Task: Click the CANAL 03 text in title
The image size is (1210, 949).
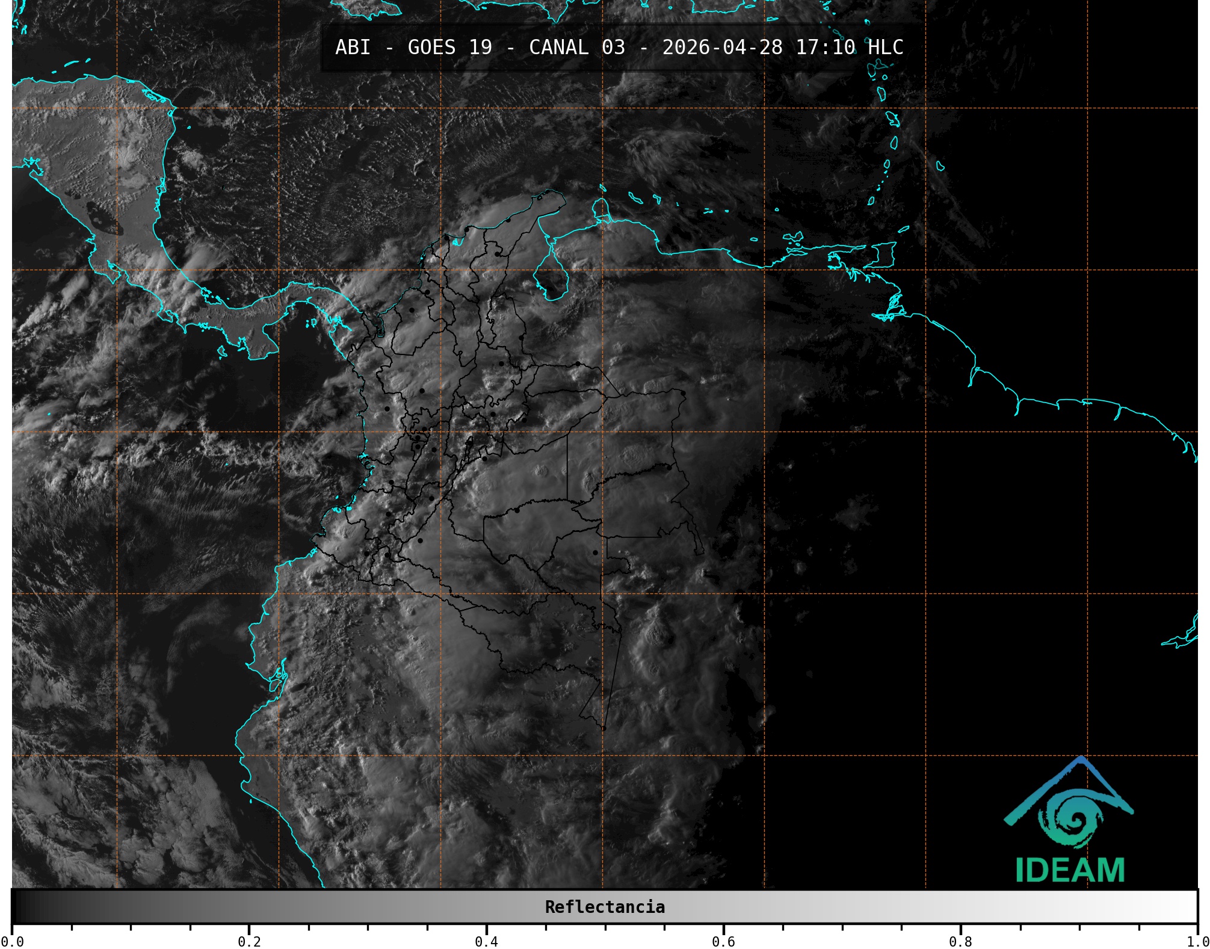Action: point(577,48)
